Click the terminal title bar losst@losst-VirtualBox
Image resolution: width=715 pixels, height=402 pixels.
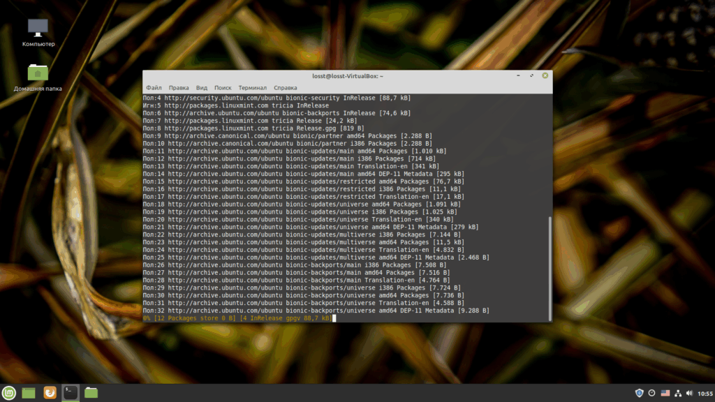pos(348,76)
